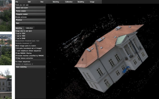Click the Similarity threshold: 0.7 value

click(24, 43)
